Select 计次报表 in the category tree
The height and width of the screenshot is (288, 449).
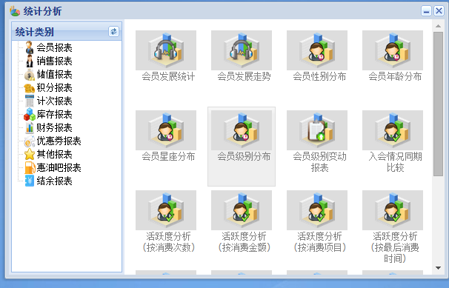click(54, 101)
